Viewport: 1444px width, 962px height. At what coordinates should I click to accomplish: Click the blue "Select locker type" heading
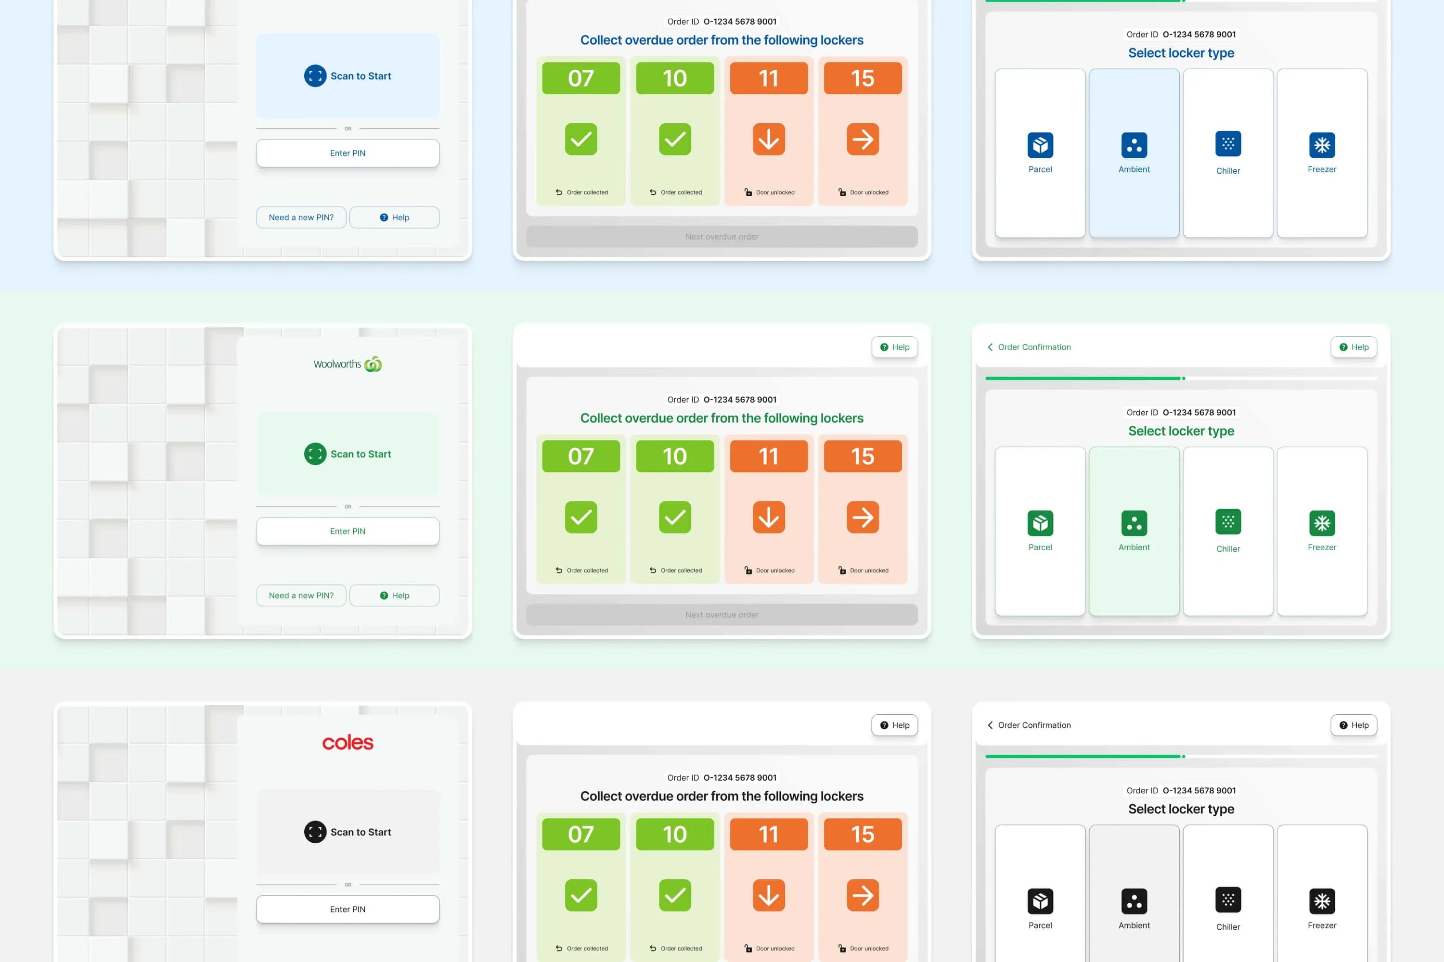coord(1181,53)
